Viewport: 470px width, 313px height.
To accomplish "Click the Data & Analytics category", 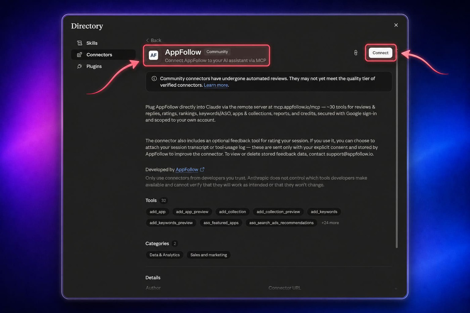I will 164,255.
